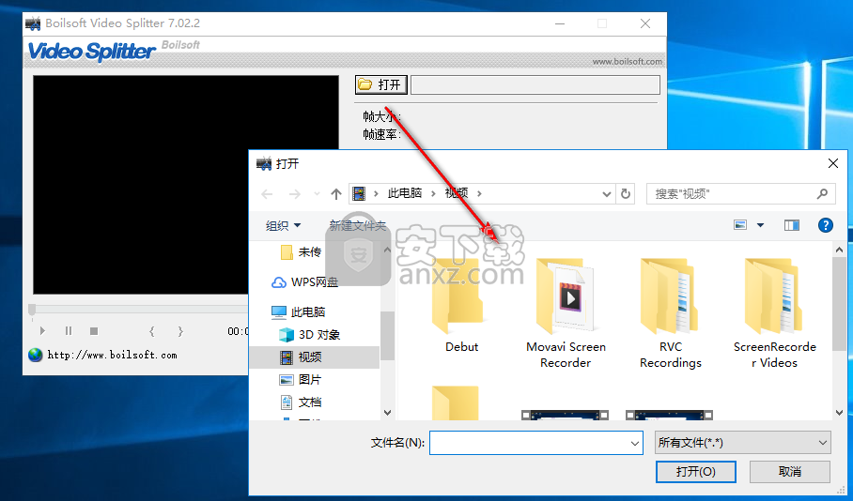The height and width of the screenshot is (501, 853).
Task: Set start mark with left brace icon
Action: coord(152,331)
